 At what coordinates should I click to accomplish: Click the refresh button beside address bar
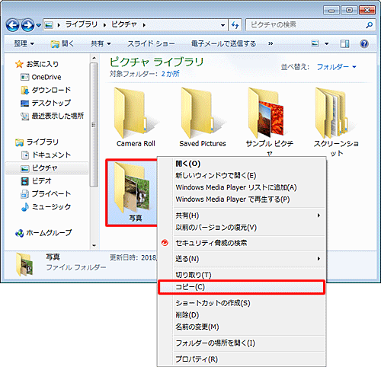click(235, 25)
